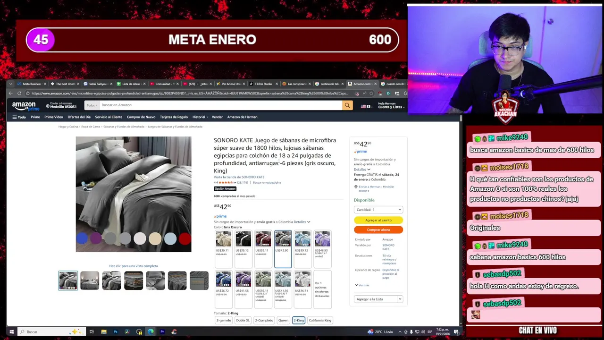Click the Comprar ahora button
The image size is (604, 340).
point(378,230)
